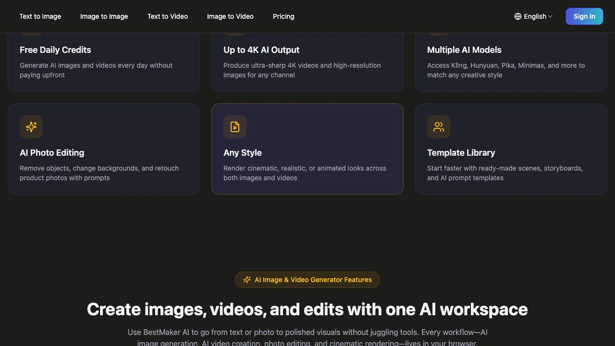Click the Multiple AI Models heading
The height and width of the screenshot is (346, 615).
(464, 49)
